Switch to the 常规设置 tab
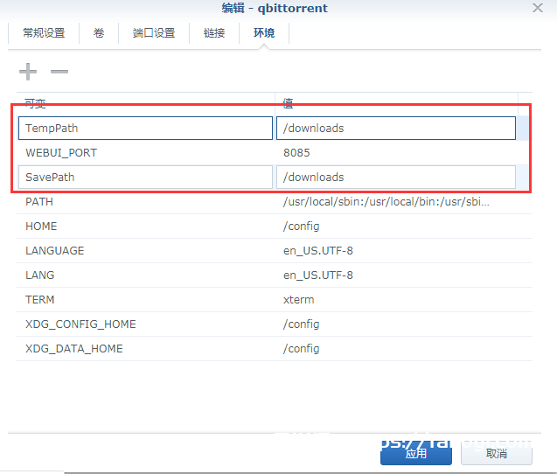Viewport: 557px width, 474px height. coord(44,33)
